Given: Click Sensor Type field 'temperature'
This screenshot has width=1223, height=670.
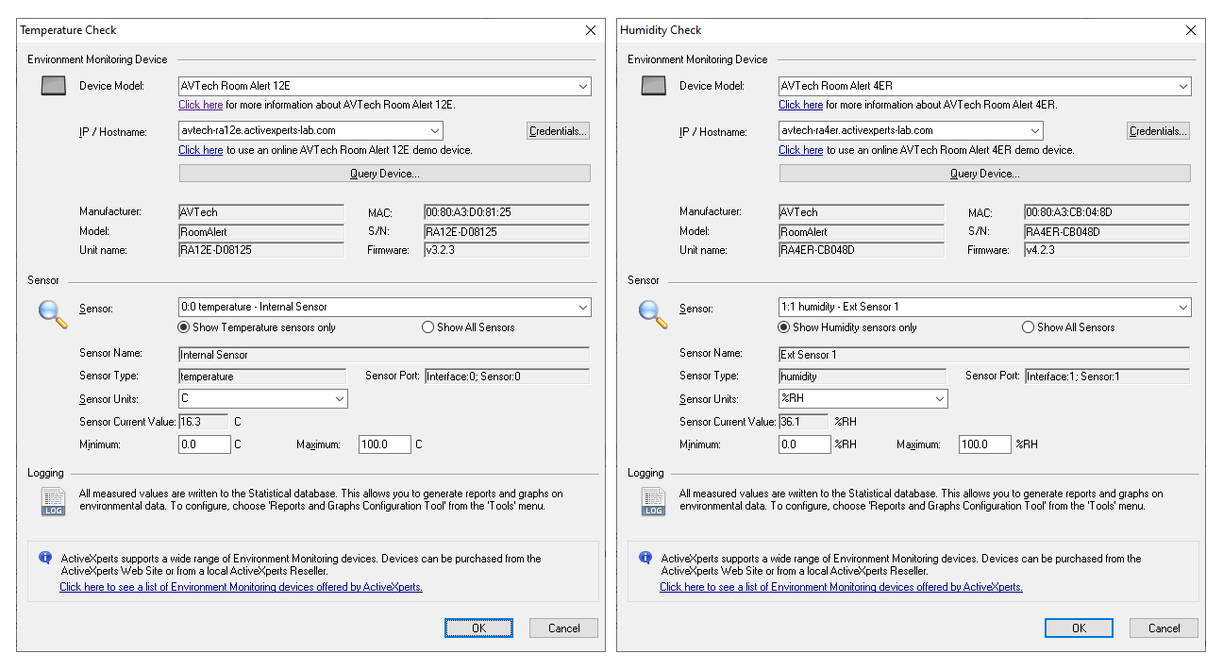Looking at the screenshot, I should click(262, 377).
